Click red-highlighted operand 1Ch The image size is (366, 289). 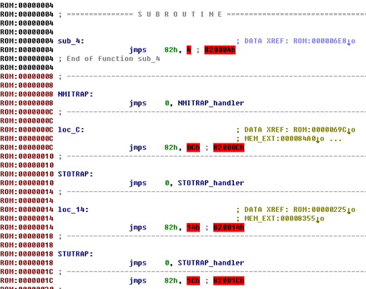tap(193, 281)
